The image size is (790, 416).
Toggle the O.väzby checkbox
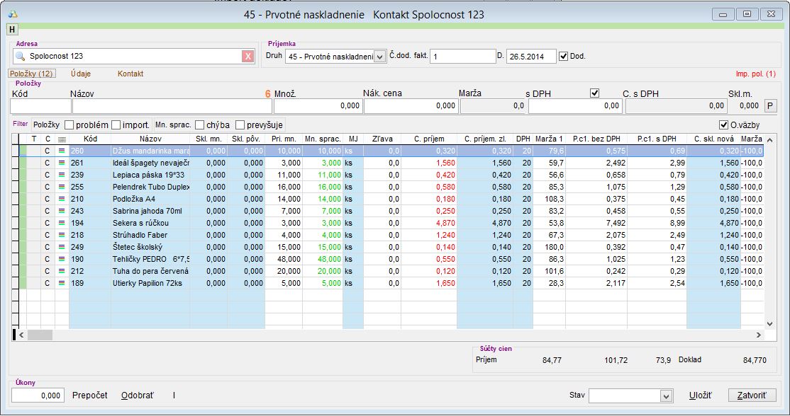pos(723,125)
